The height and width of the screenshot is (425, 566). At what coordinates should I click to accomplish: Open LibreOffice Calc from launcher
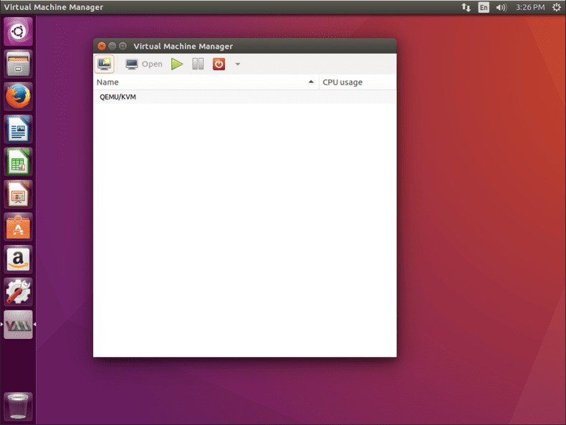click(18, 162)
